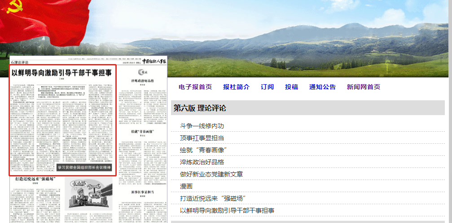Open the article 顶事扛事显担当 in the list
Screen dimensions: 452x223
pyautogui.click(x=202, y=138)
